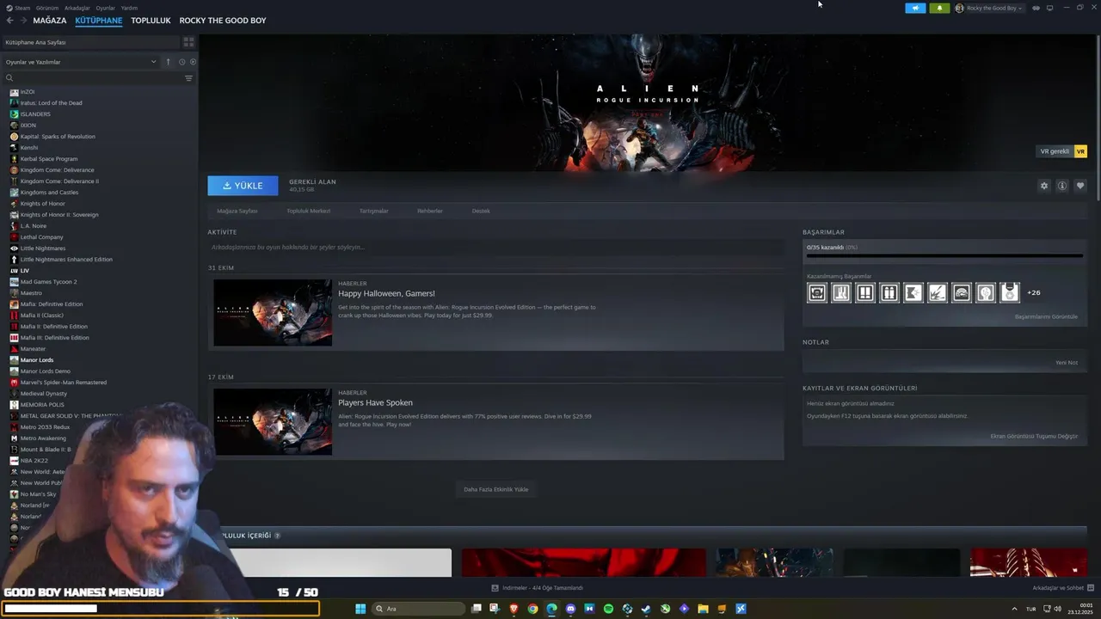Open Kütüphane Ana Sayfası button
Viewport: 1101px width, 619px height.
click(x=90, y=42)
